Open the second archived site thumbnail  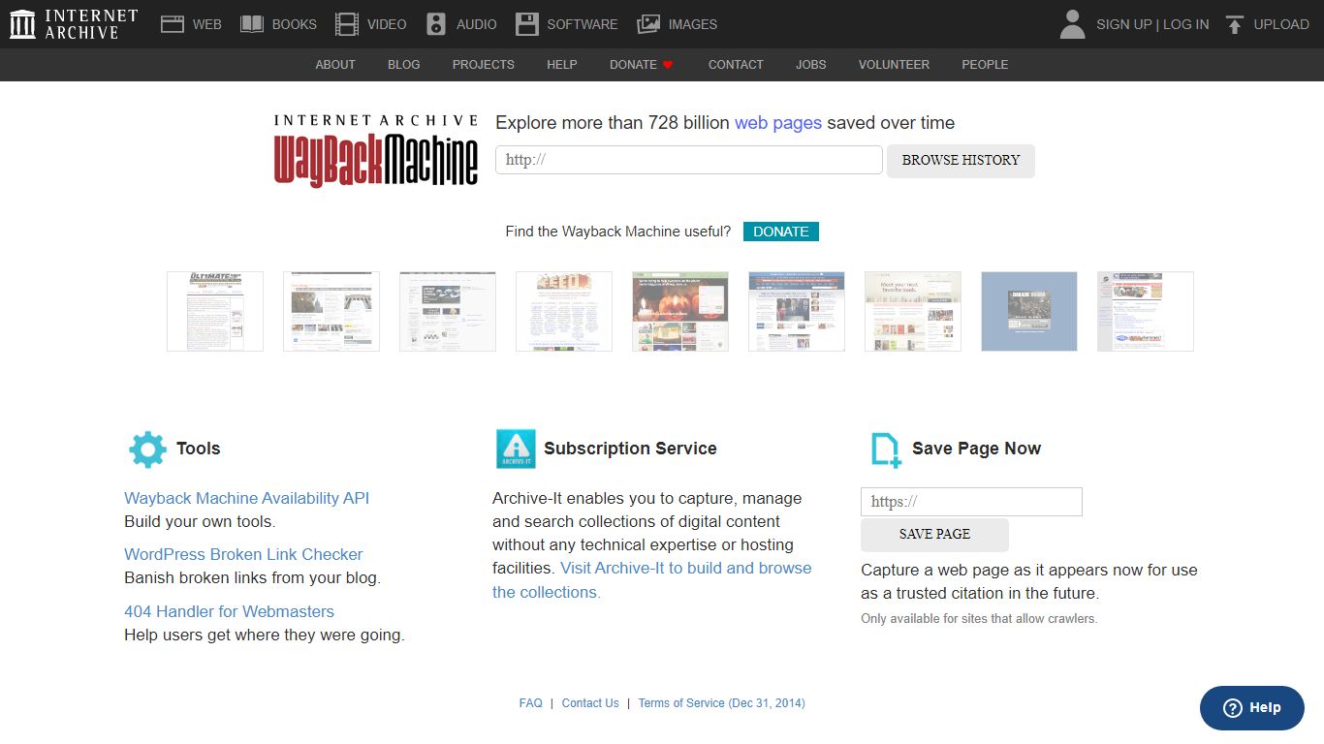[x=331, y=311]
